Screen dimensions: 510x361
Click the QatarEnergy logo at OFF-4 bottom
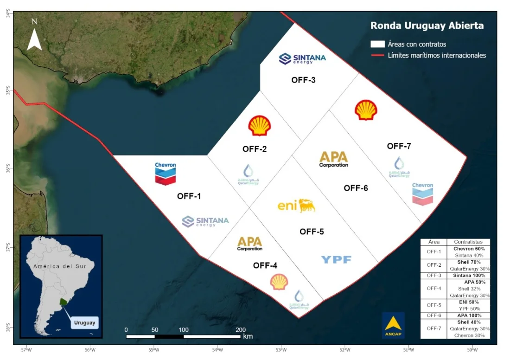[299, 299]
